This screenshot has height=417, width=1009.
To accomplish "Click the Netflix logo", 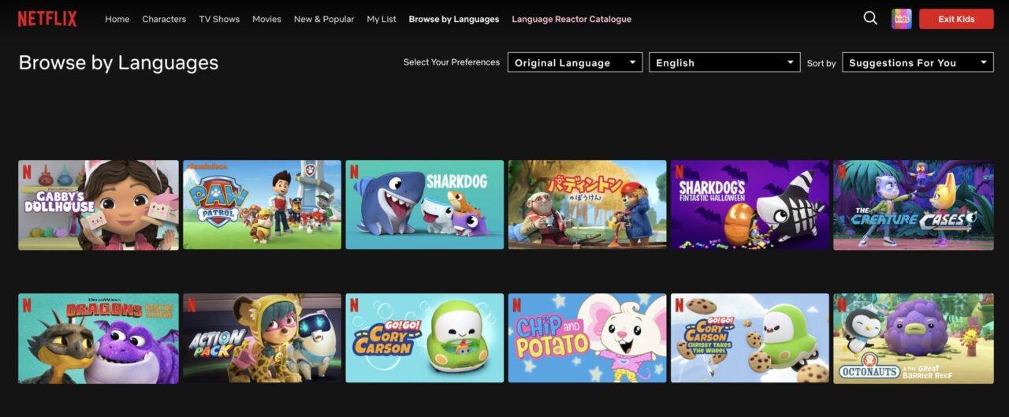I will [x=47, y=19].
